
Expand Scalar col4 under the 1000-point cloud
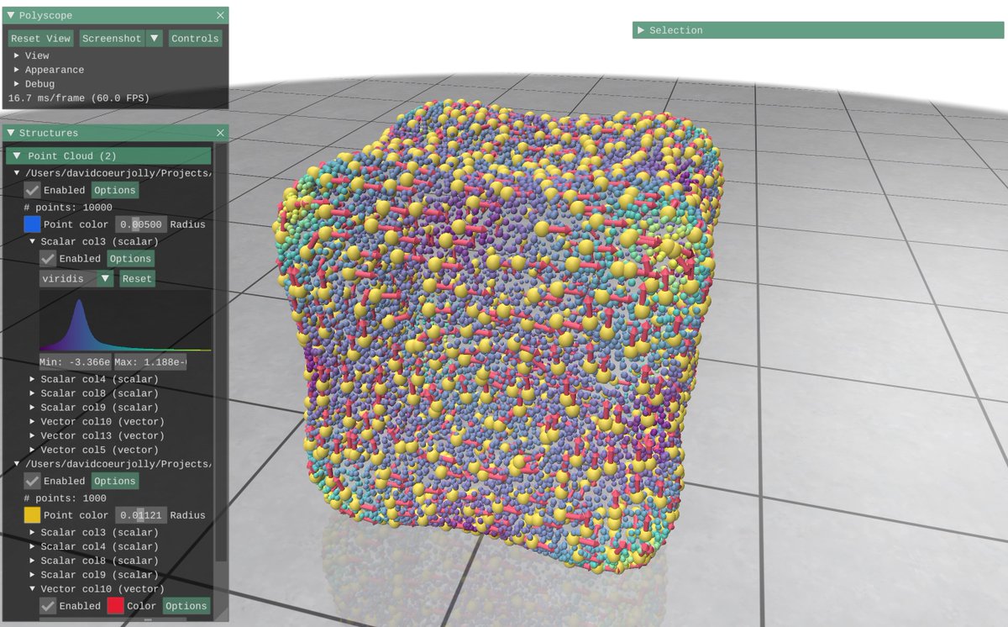(x=33, y=546)
